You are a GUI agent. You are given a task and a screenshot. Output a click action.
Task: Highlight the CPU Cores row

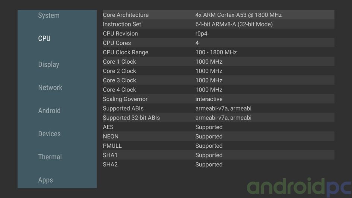click(x=218, y=43)
